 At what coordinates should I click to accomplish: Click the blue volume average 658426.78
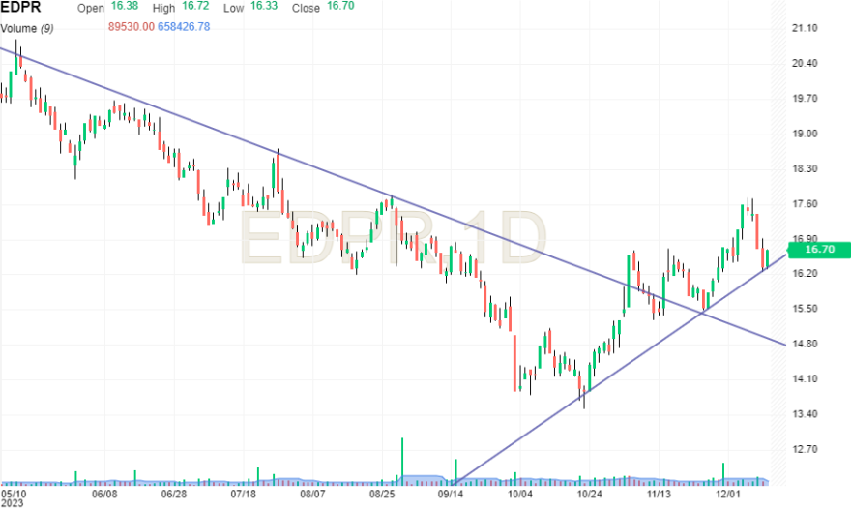(x=184, y=26)
